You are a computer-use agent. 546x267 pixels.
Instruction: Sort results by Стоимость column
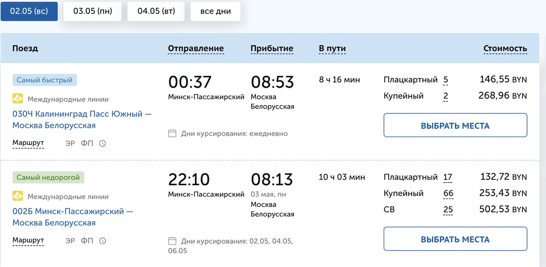[505, 49]
